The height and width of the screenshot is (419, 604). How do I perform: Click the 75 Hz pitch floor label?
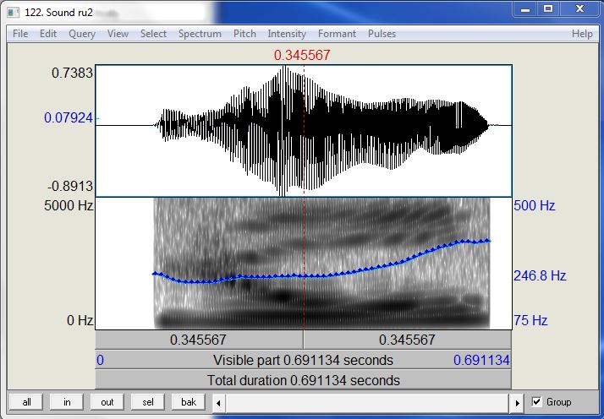pos(530,320)
